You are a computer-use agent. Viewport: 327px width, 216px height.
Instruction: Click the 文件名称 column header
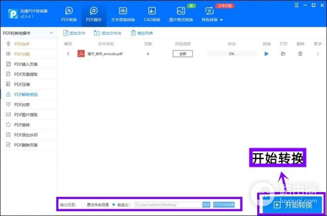tap(106, 44)
